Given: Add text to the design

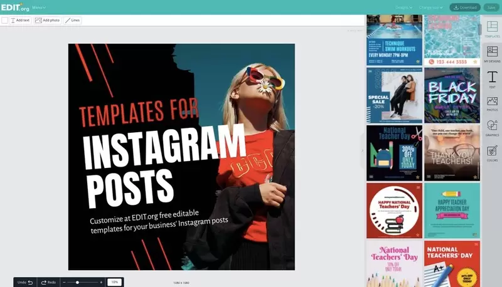Looking at the screenshot, I should click(x=20, y=20).
